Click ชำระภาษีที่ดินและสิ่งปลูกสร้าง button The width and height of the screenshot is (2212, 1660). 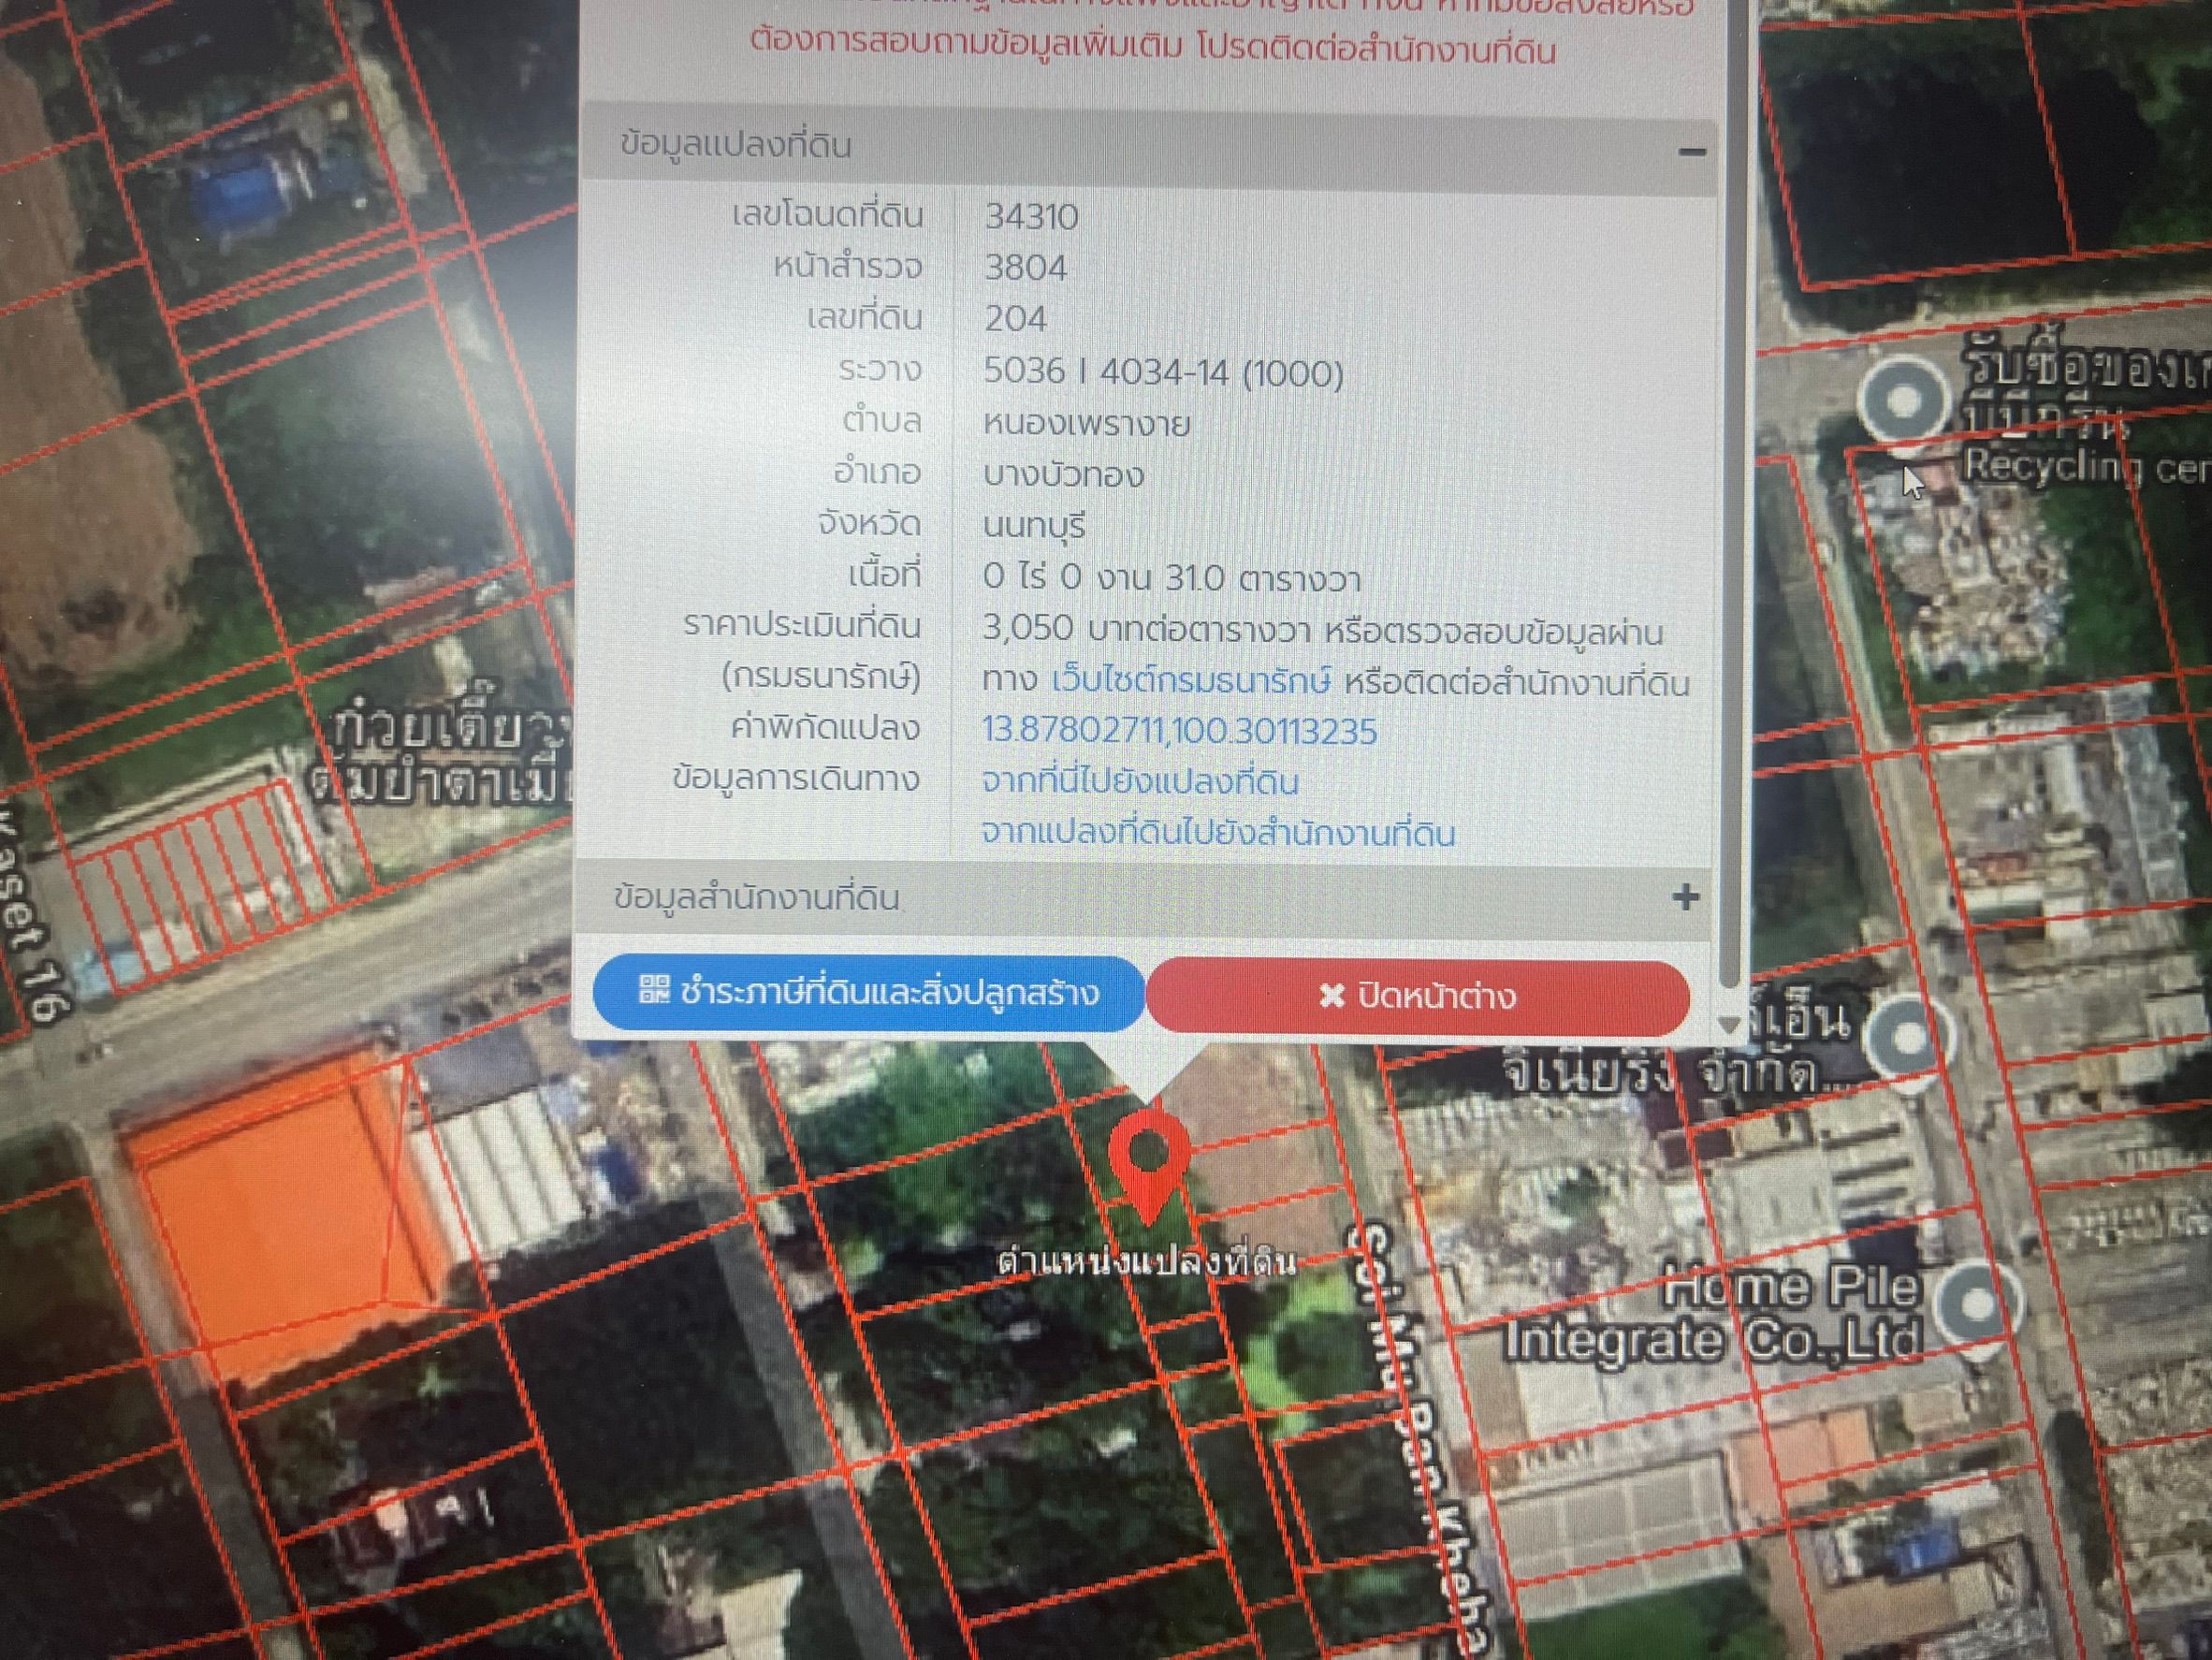pos(868,992)
